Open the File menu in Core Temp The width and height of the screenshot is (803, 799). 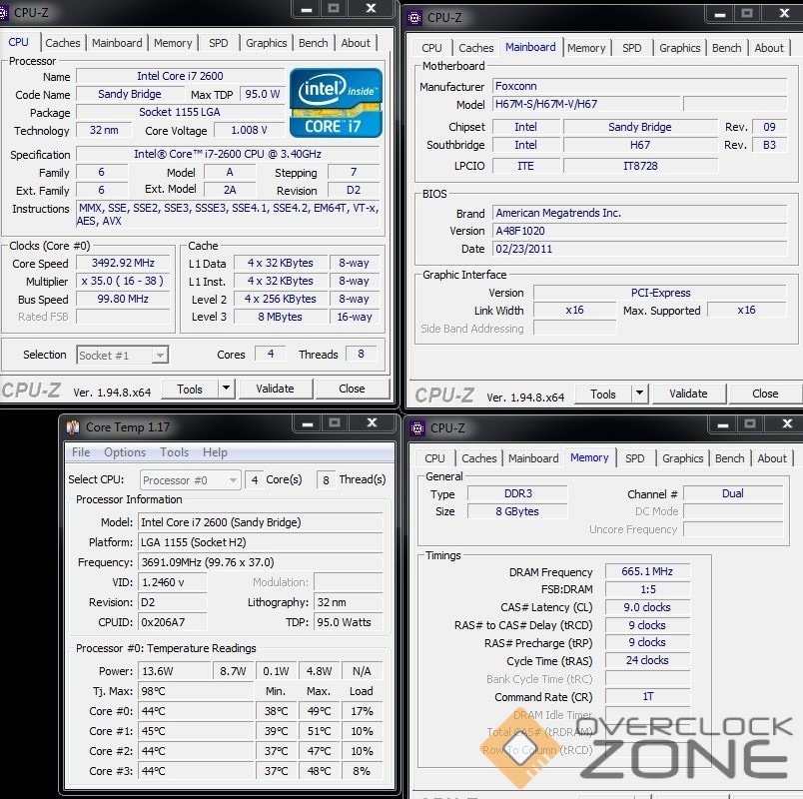point(81,452)
